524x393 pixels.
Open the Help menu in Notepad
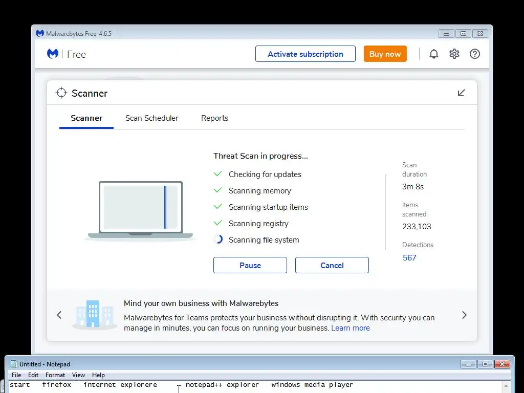[x=98, y=375]
